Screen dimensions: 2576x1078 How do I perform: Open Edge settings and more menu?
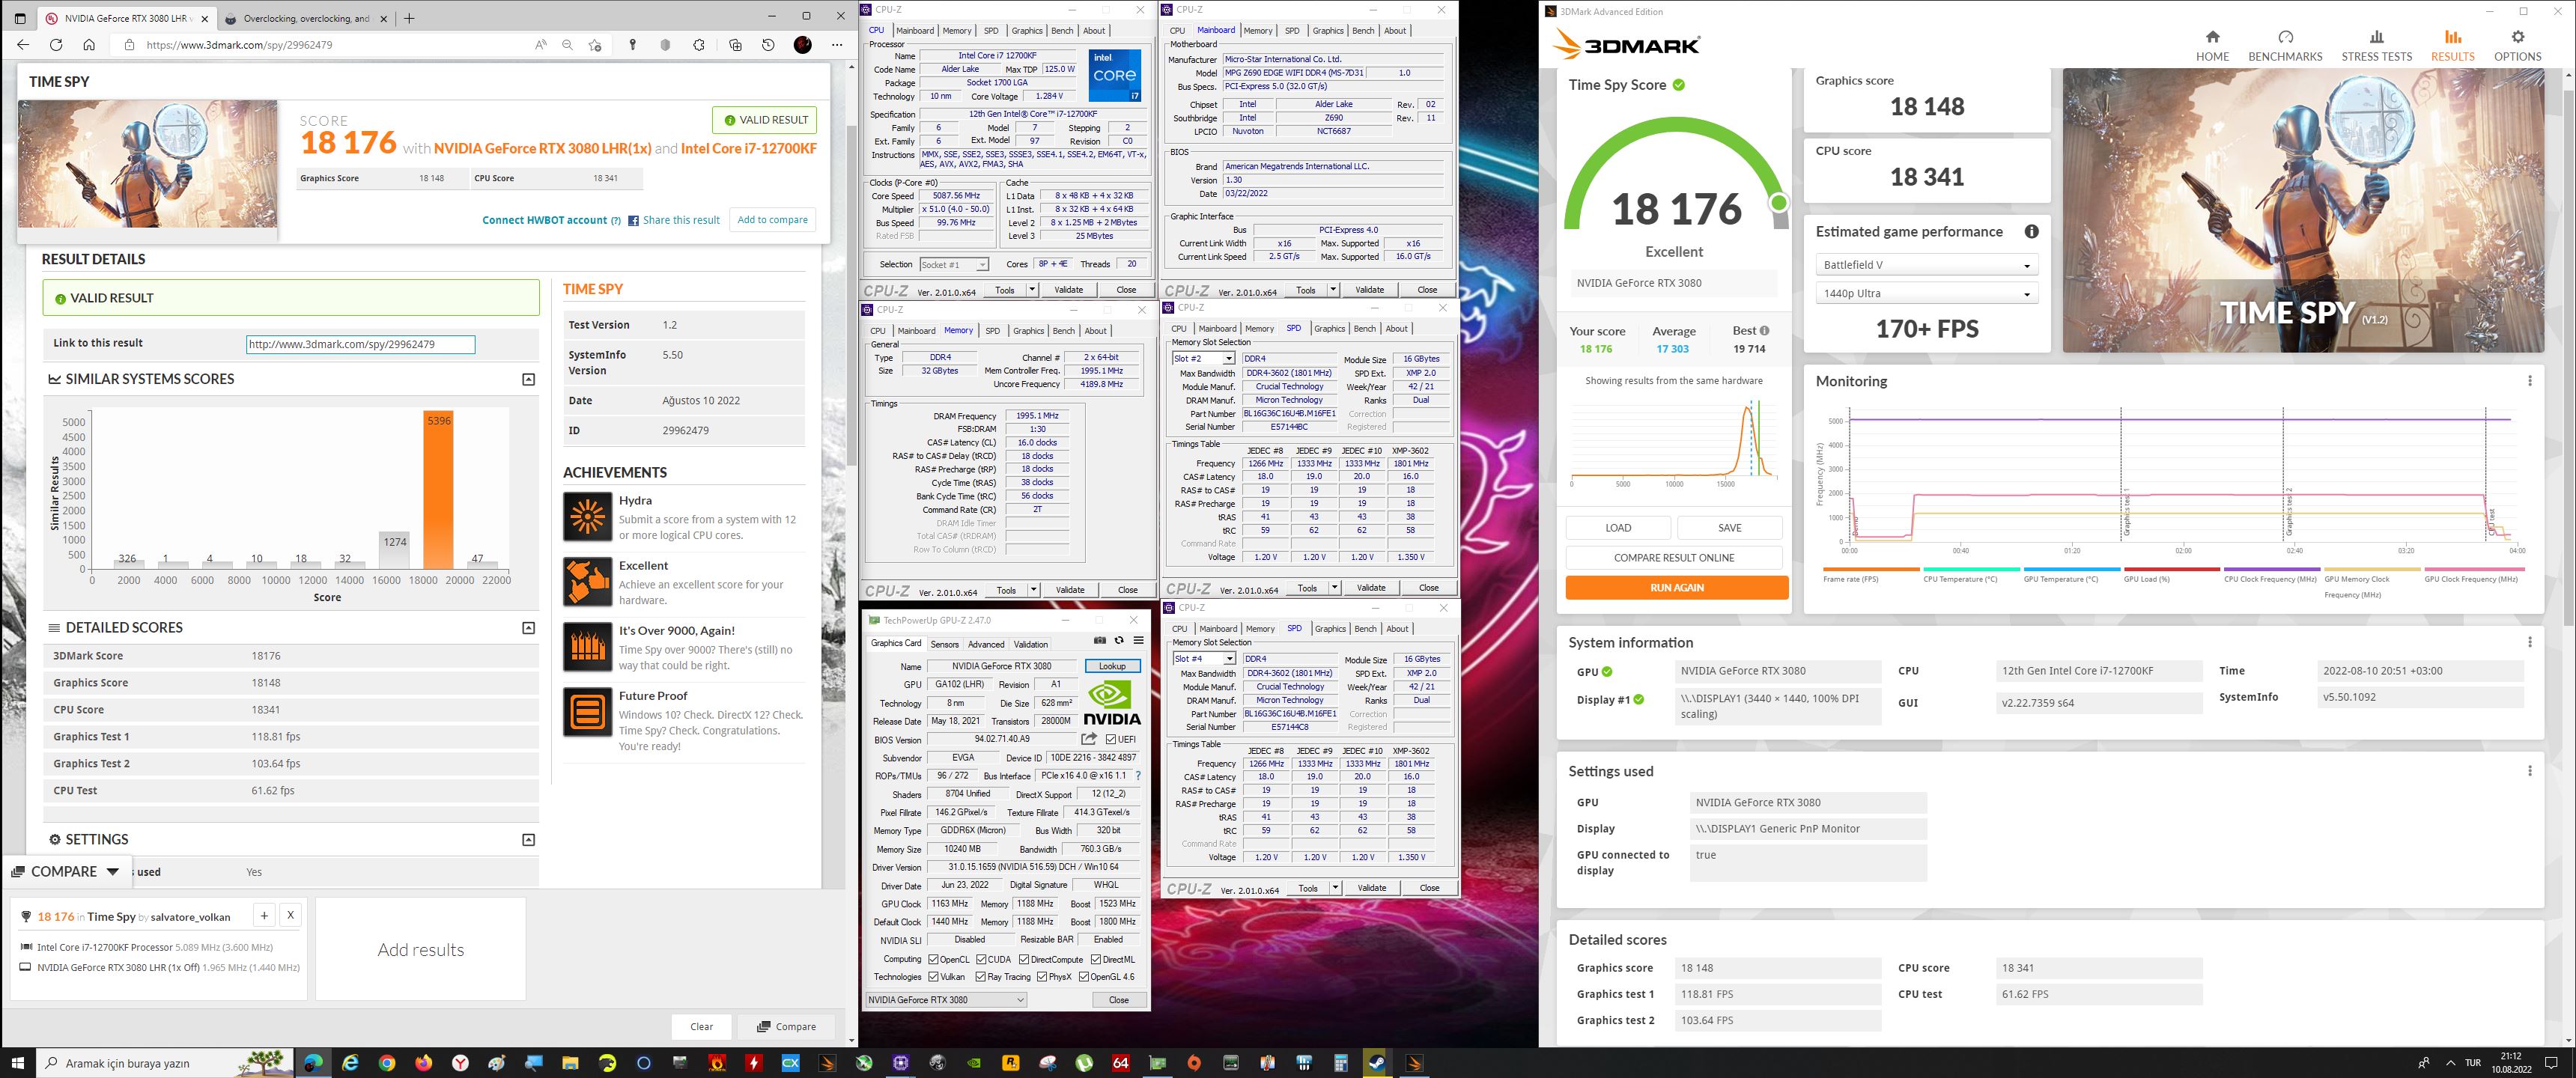tap(836, 45)
